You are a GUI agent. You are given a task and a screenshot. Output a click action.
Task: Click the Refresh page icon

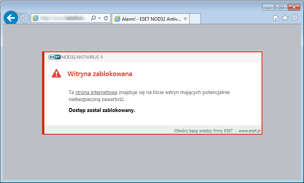[106, 18]
